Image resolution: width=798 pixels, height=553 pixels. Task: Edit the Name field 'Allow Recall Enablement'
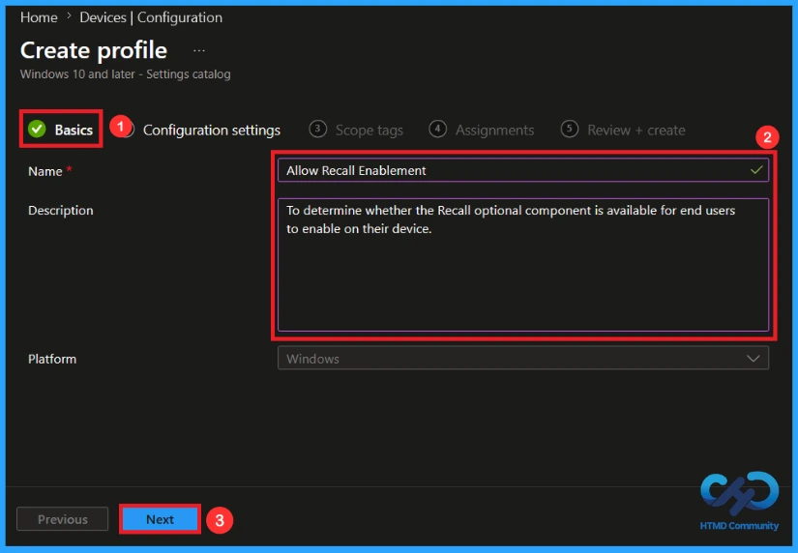pyautogui.click(x=522, y=170)
